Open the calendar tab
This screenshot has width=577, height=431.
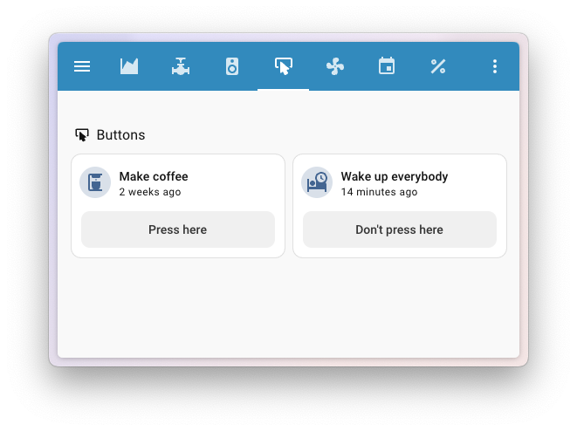pyautogui.click(x=387, y=66)
